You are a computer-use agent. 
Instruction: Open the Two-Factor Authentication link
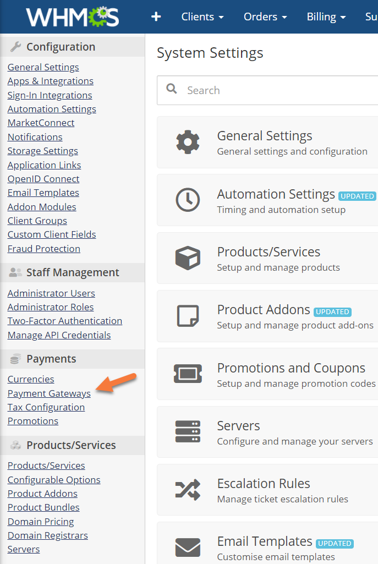(65, 321)
